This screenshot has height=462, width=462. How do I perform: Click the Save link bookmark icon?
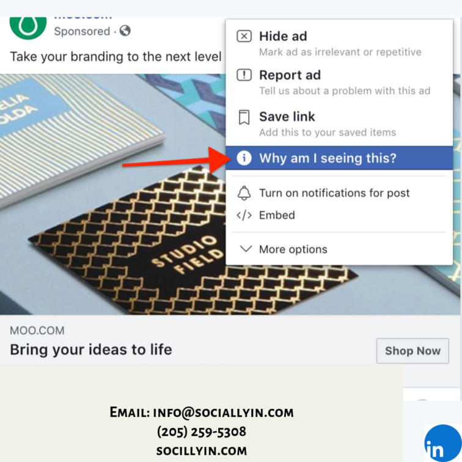pyautogui.click(x=244, y=117)
